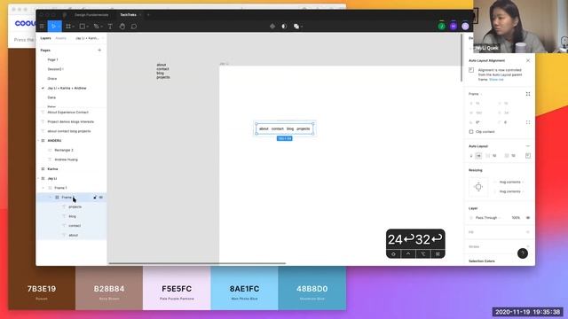
Task: Select the 8AE1FC blue color swatch
Action: [x=244, y=288]
